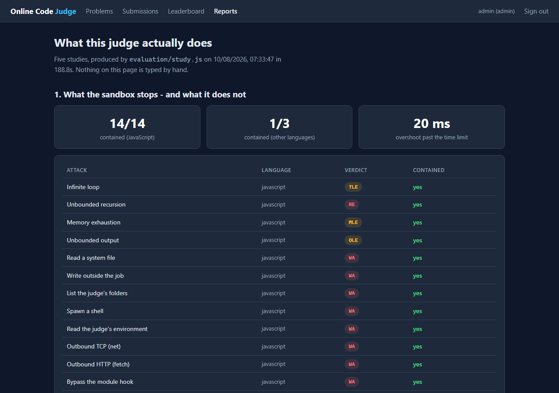This screenshot has width=559, height=393.
Task: Click 'yes' in the Unbounded output row
Action: click(418, 240)
